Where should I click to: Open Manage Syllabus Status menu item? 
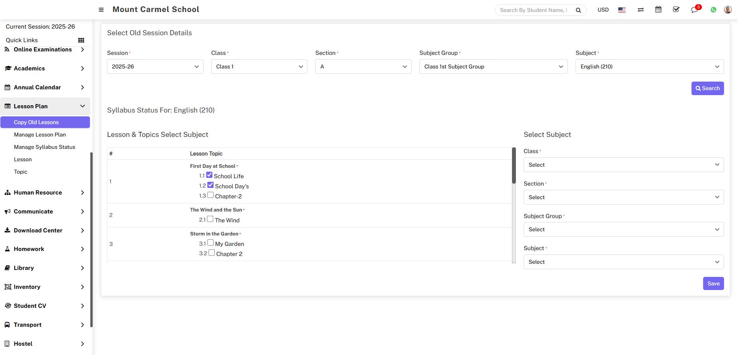point(45,147)
